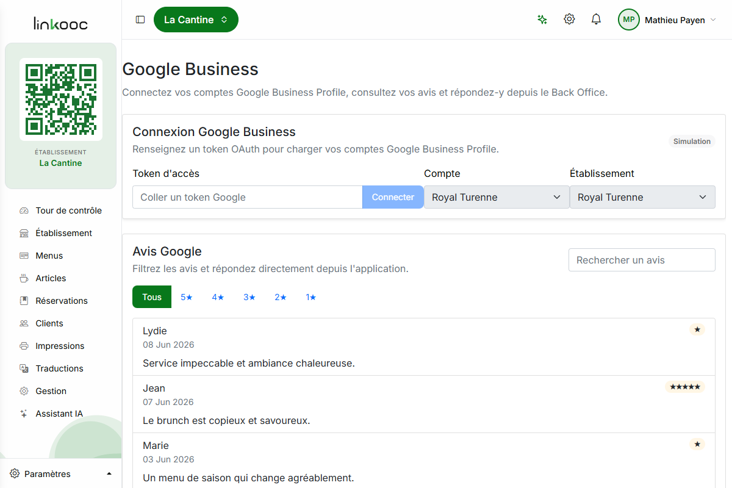The height and width of the screenshot is (488, 732).
Task: Open the settings gear in top bar
Action: point(569,20)
